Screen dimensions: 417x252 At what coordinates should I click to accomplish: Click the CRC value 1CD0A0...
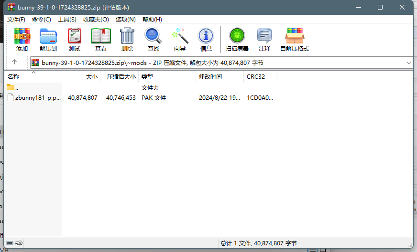260,98
